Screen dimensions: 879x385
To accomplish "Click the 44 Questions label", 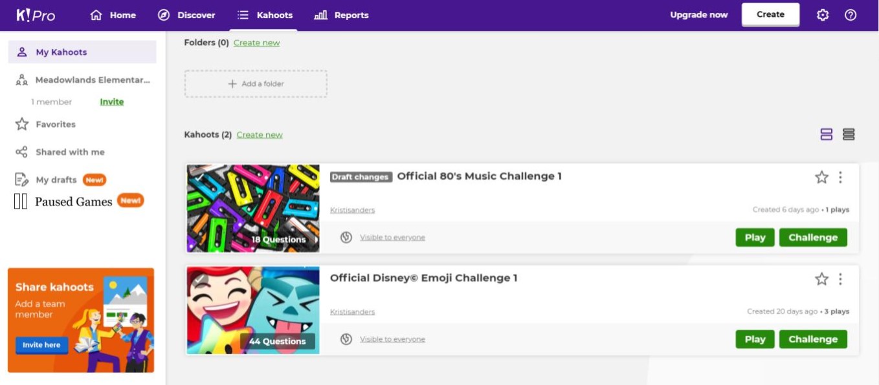I will pos(278,341).
